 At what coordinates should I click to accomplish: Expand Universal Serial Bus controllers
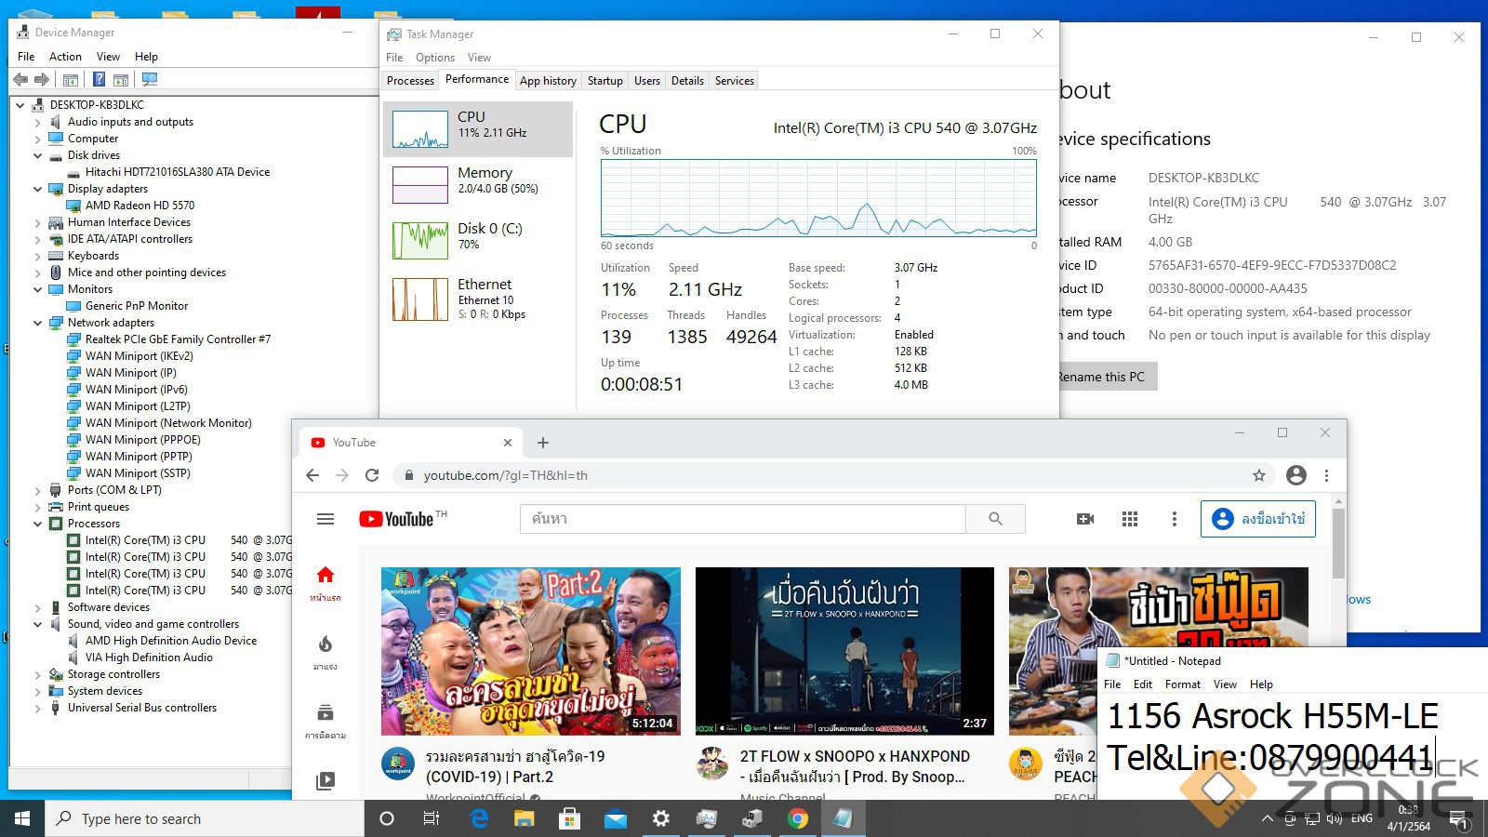[38, 708]
